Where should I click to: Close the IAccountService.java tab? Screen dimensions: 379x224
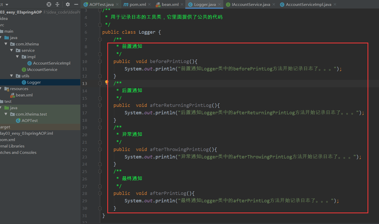click(274, 4)
